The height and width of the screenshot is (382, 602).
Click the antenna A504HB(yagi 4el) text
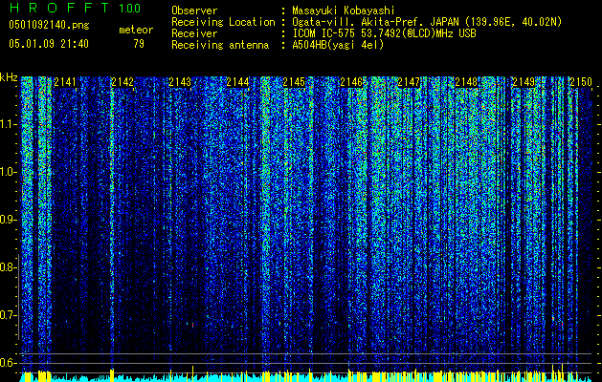338,45
